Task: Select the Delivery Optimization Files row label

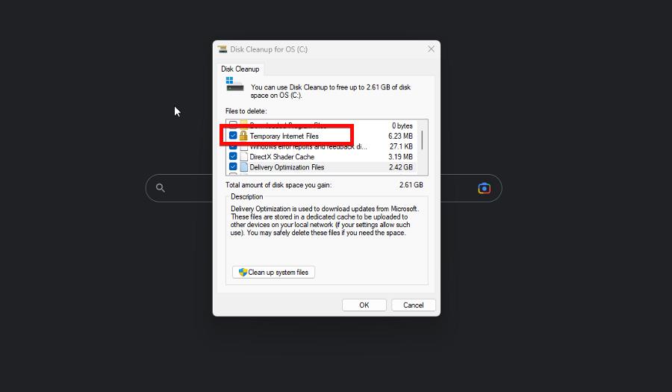Action: 287,167
